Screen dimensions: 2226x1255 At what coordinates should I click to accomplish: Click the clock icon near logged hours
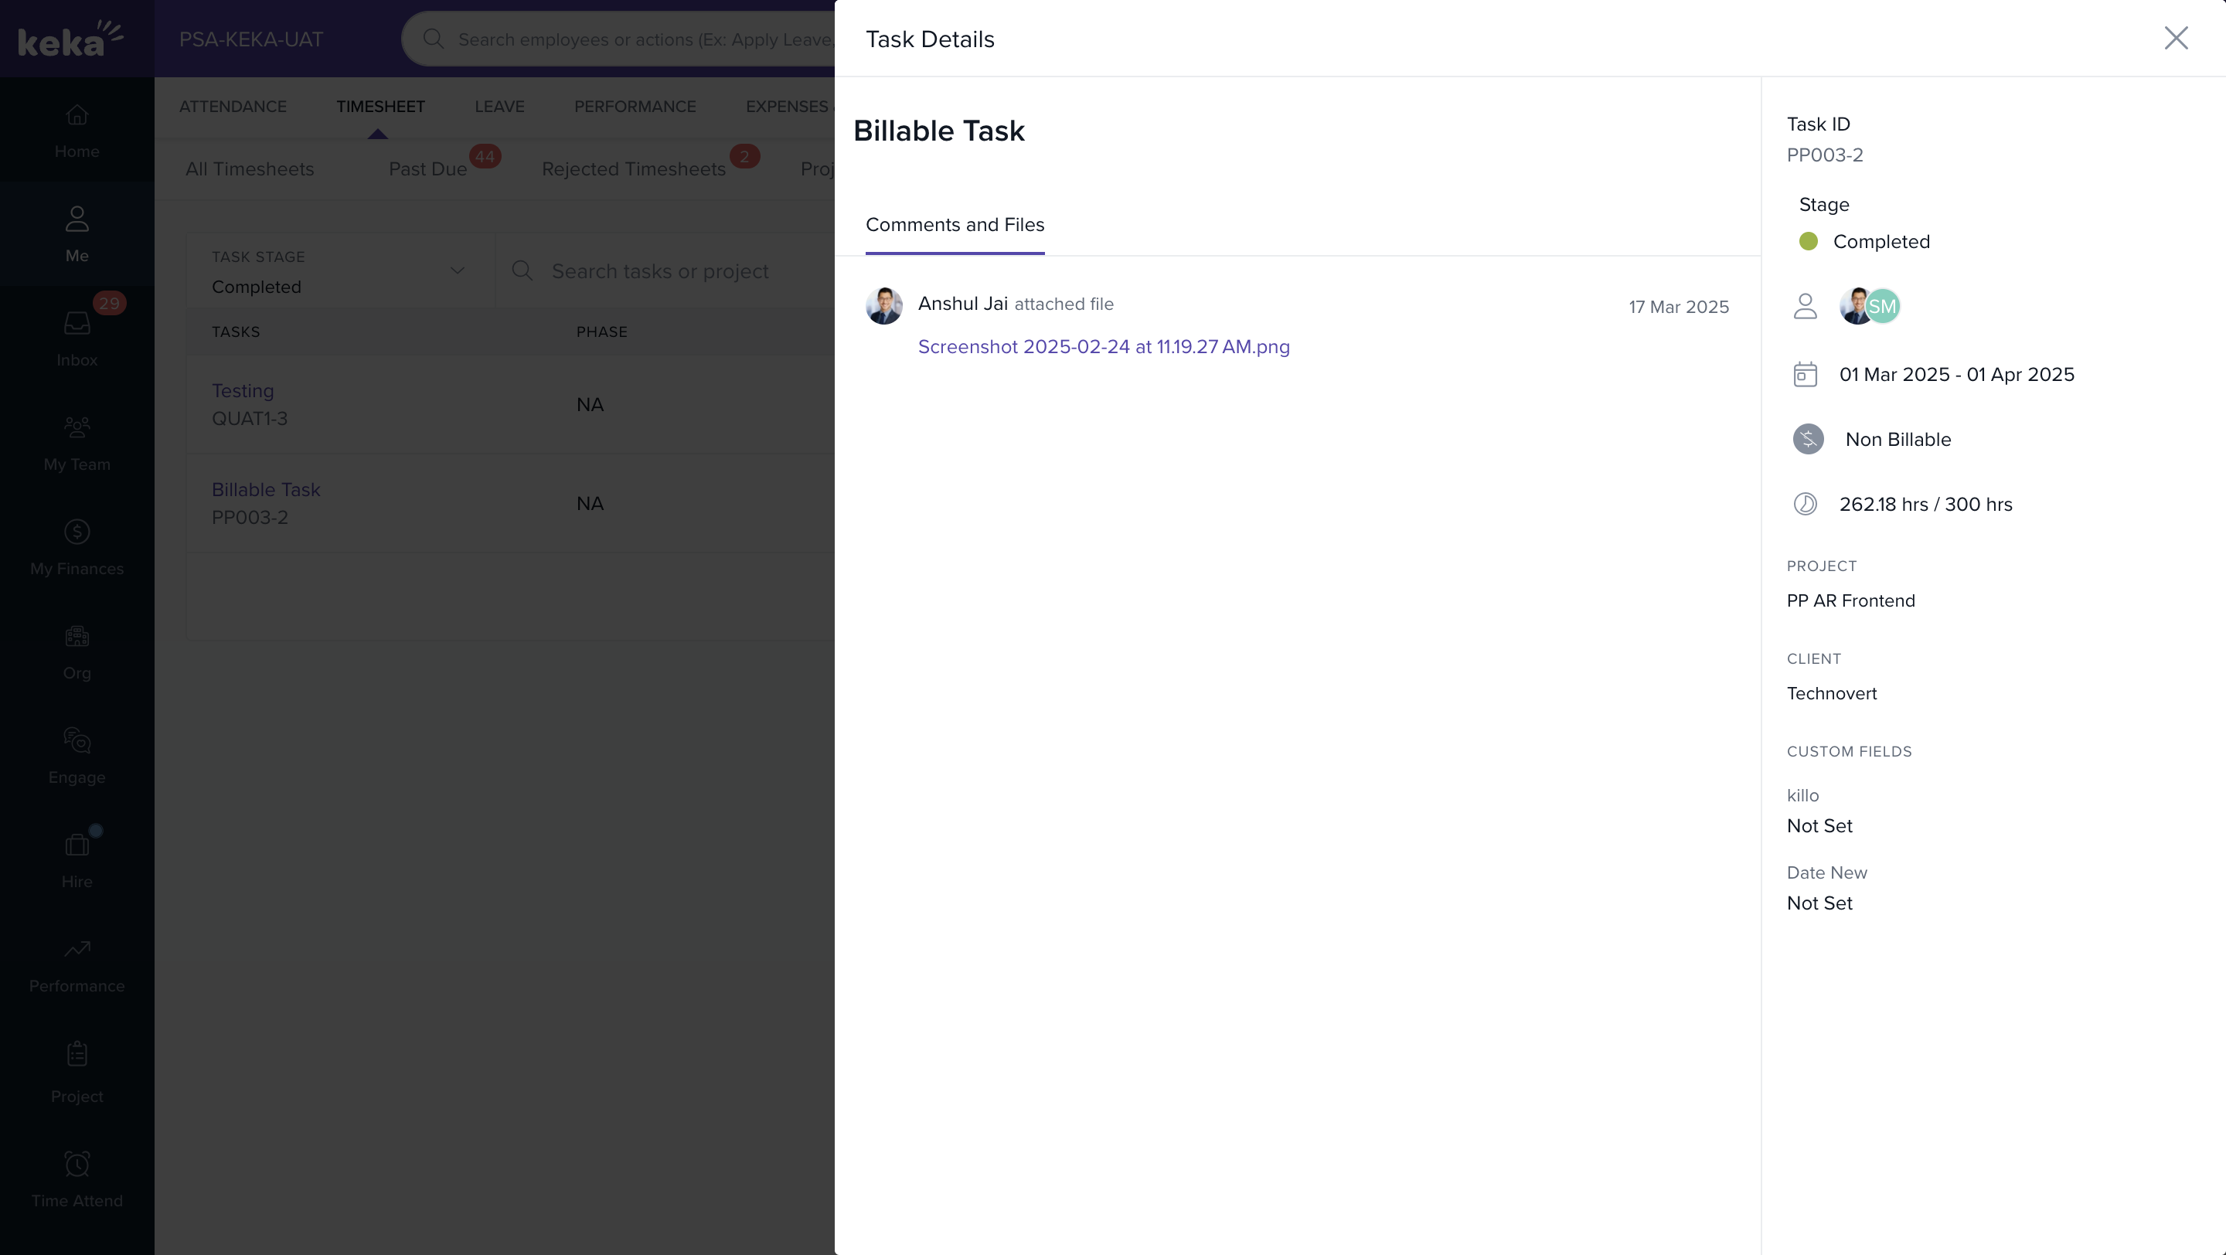pos(1804,504)
